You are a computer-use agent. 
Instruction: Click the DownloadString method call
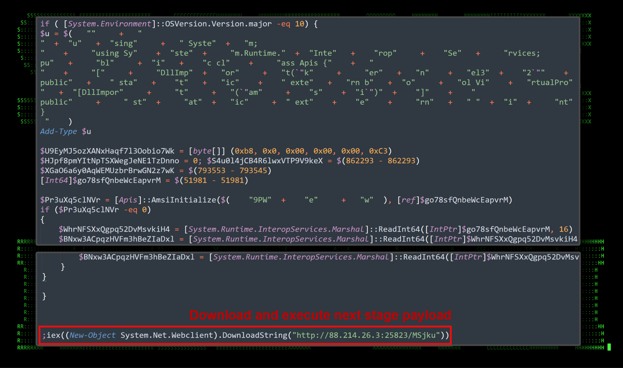click(255, 335)
